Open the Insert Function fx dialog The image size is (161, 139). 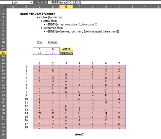[x=46, y=2]
